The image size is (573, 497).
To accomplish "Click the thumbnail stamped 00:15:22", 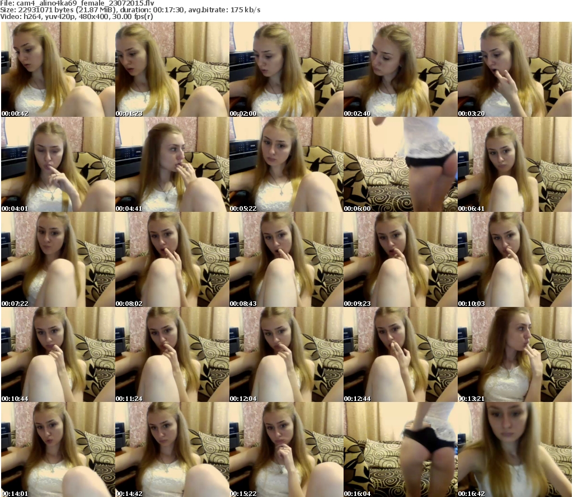I will tap(286, 449).
